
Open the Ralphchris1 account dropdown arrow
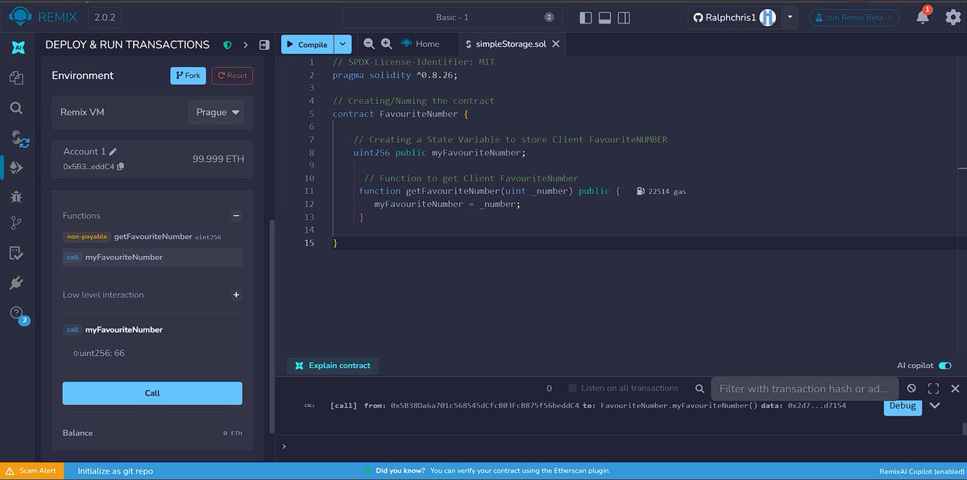(x=791, y=17)
